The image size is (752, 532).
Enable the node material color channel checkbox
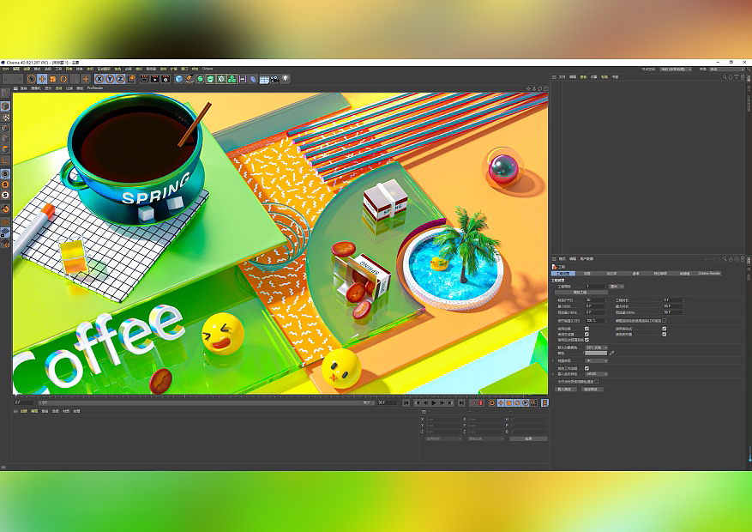pyautogui.click(x=597, y=381)
